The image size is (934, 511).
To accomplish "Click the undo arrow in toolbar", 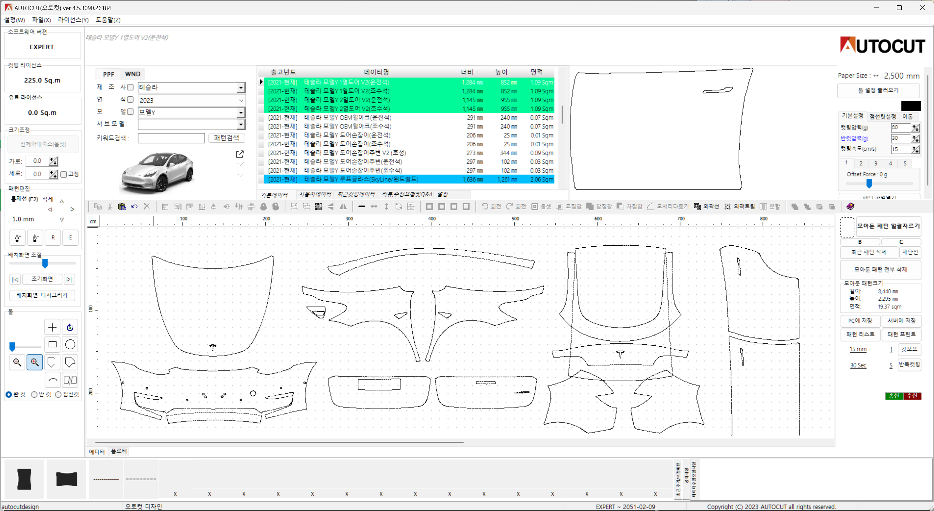I will pyautogui.click(x=134, y=206).
